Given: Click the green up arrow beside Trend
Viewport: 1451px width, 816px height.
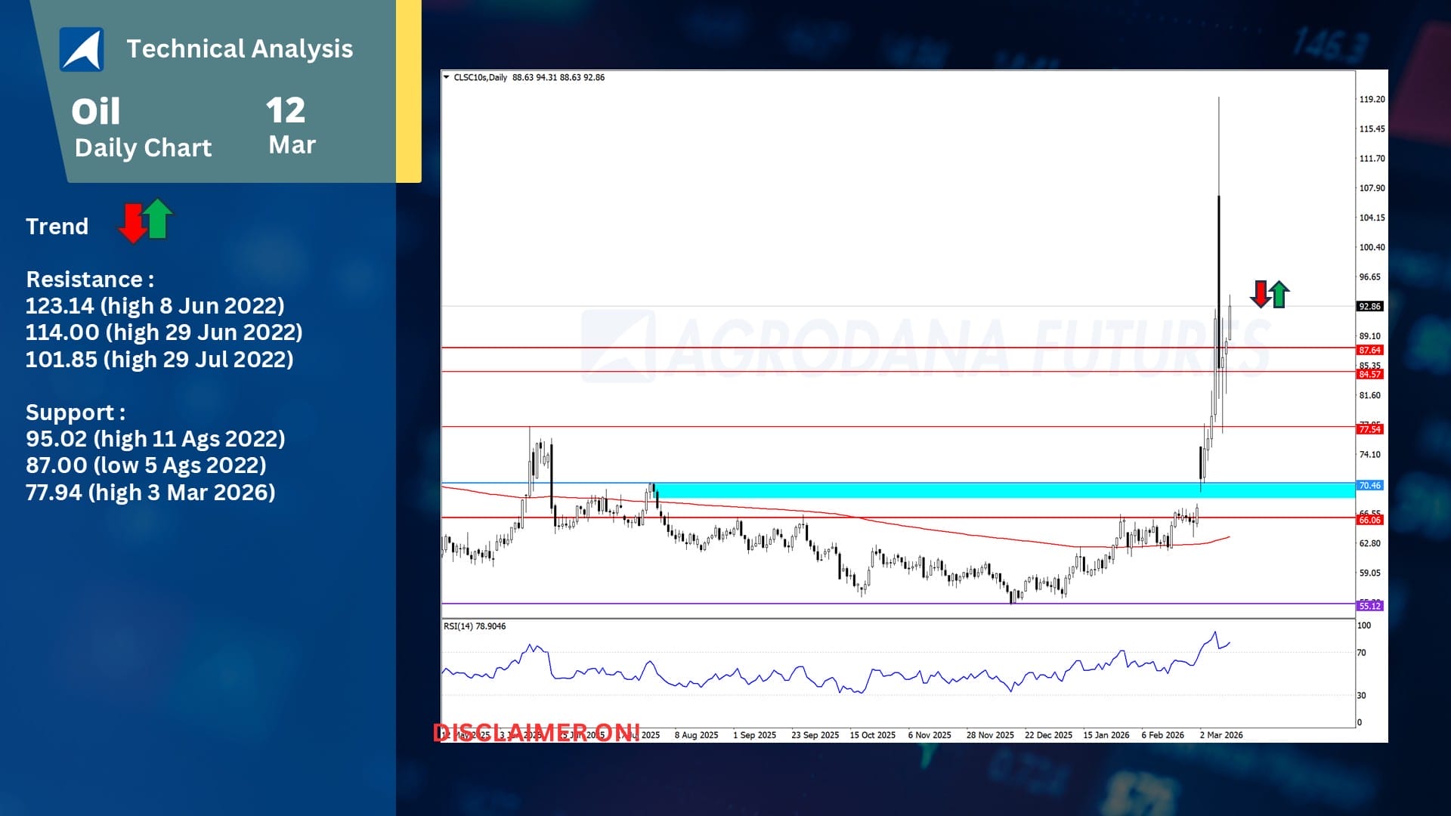Looking at the screenshot, I should [x=157, y=219].
